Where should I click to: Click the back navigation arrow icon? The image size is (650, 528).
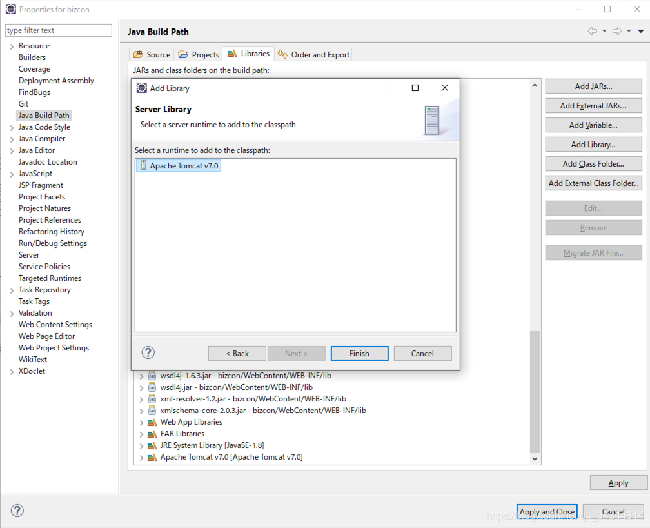(x=593, y=31)
